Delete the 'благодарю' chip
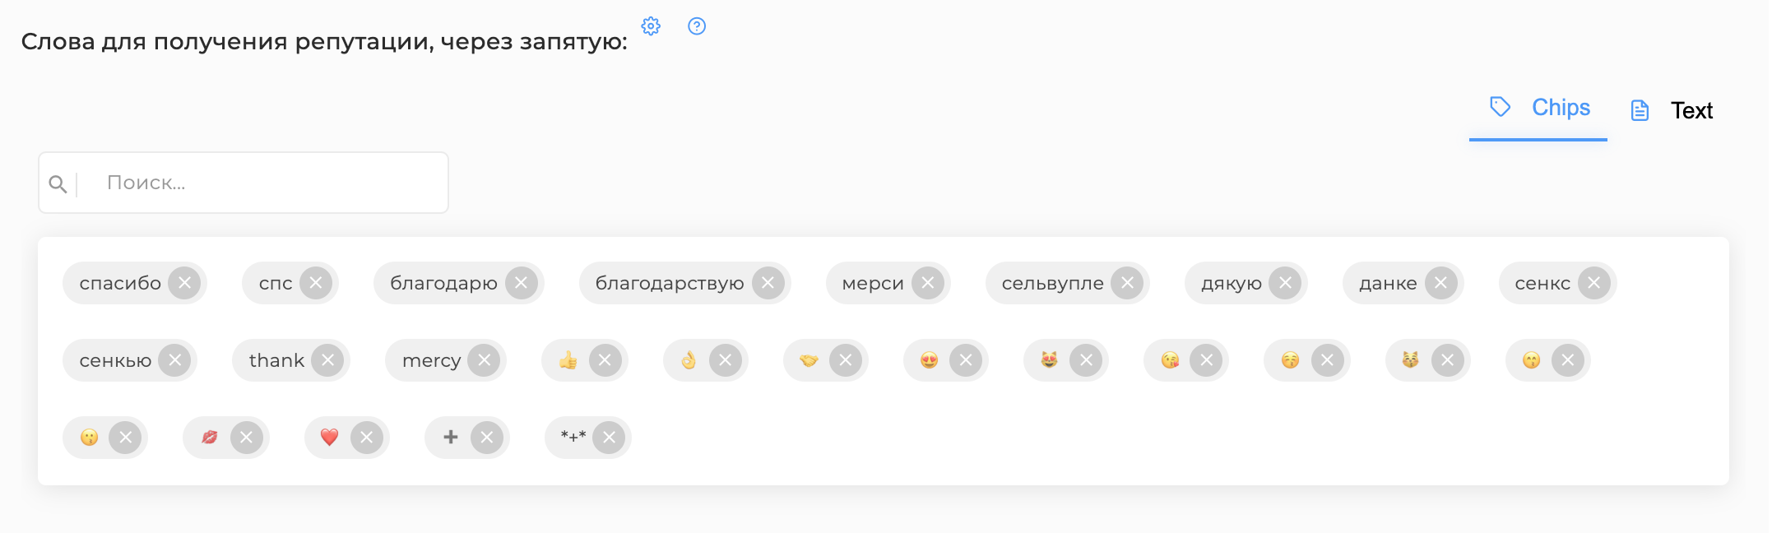1772x533 pixels. click(522, 283)
